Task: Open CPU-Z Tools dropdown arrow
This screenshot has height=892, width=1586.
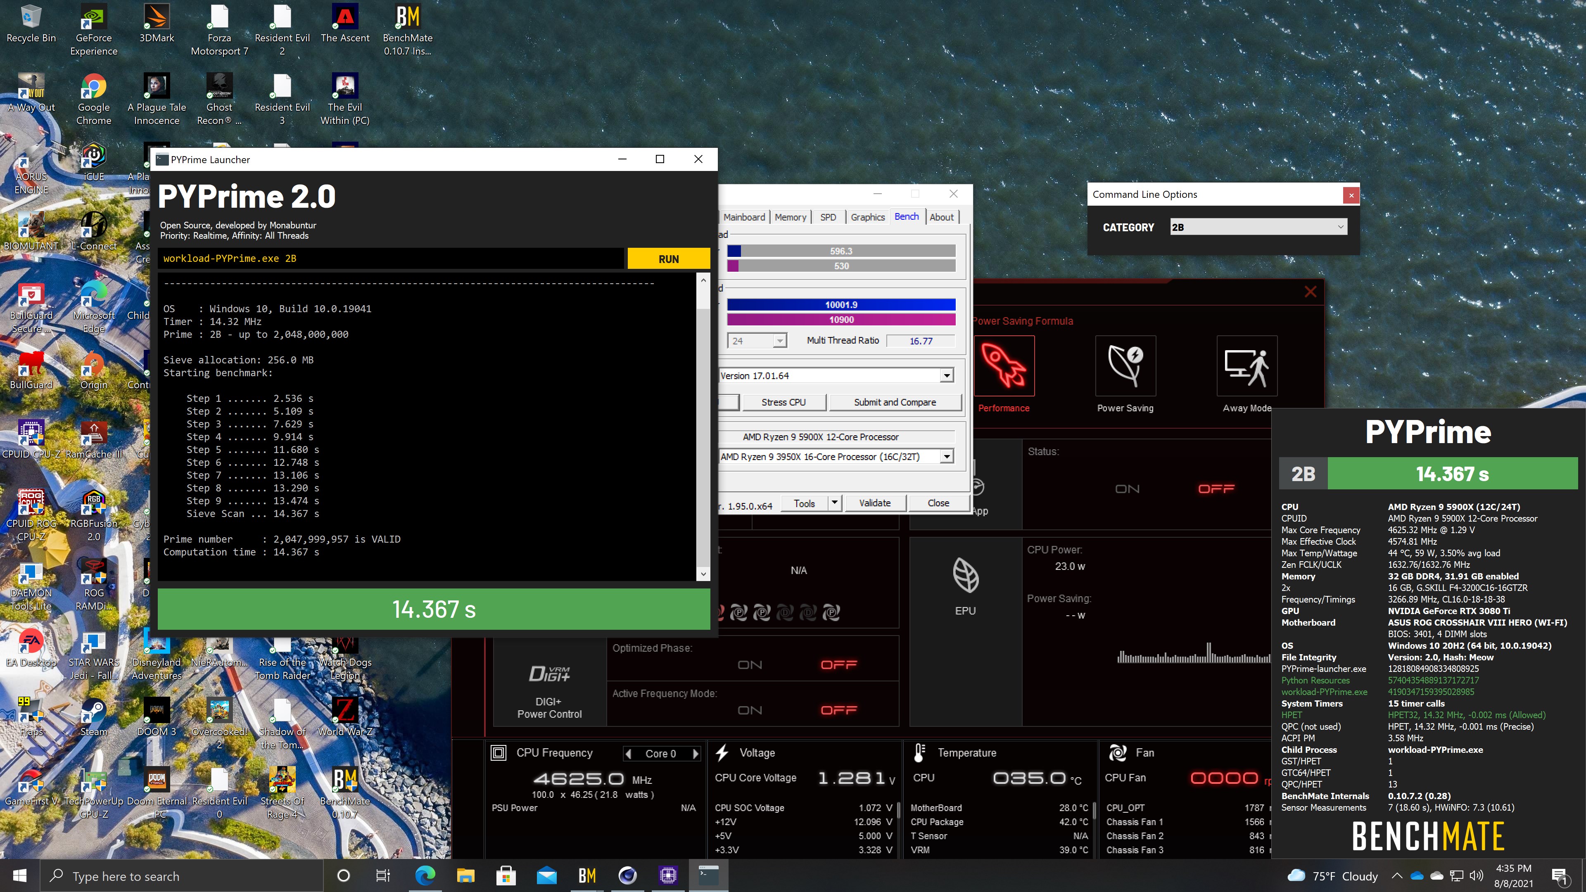Action: tap(834, 503)
